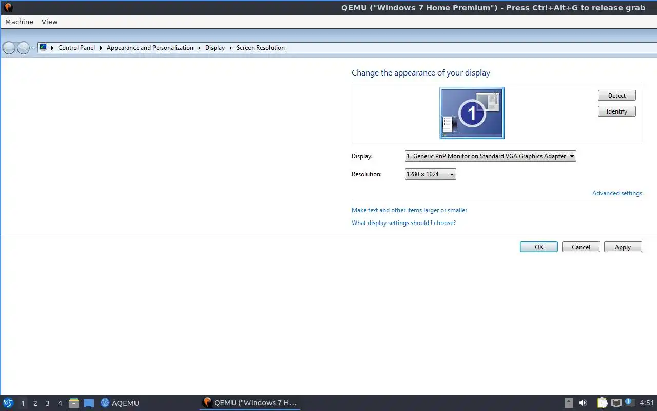Screen dimensions: 657x411
Task: Open Make text and other items larger link
Action: pyautogui.click(x=409, y=210)
